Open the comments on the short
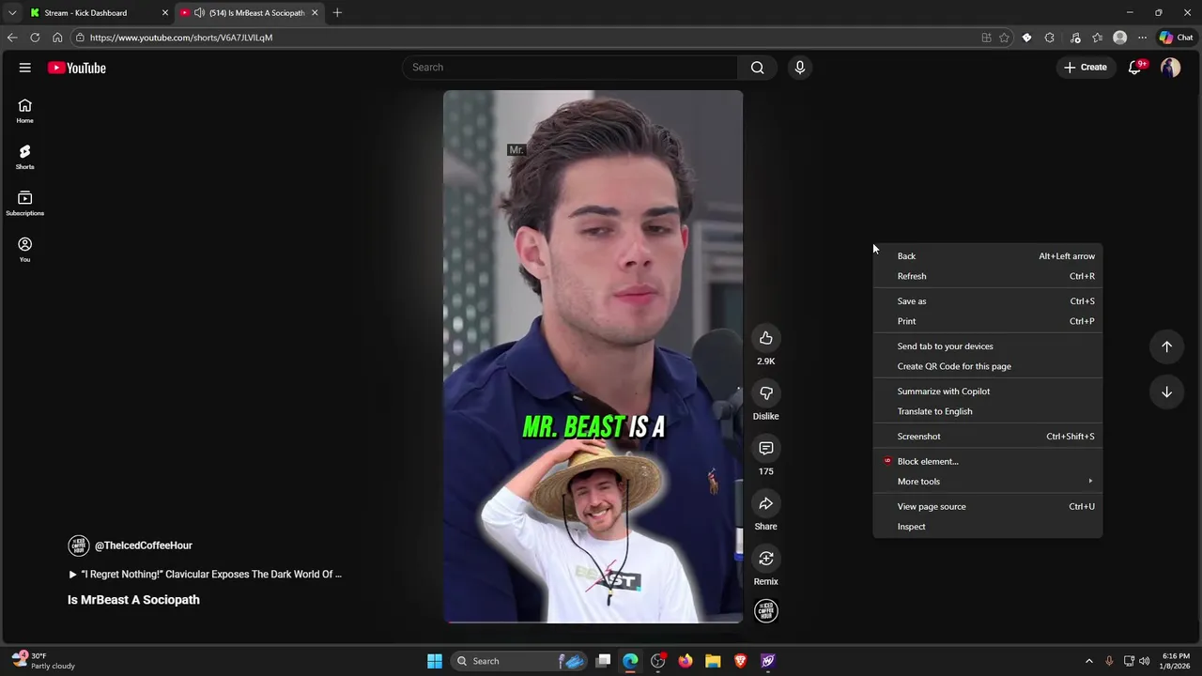Image resolution: width=1202 pixels, height=676 pixels. 766,449
